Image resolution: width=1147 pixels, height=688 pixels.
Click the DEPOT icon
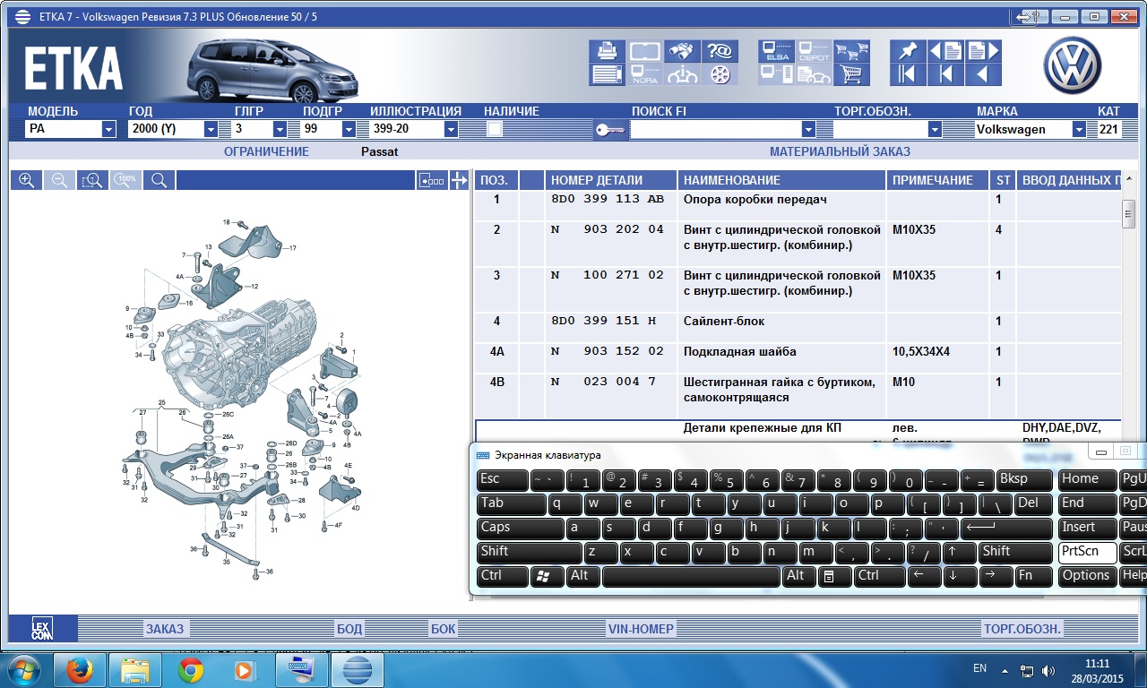pyautogui.click(x=814, y=51)
